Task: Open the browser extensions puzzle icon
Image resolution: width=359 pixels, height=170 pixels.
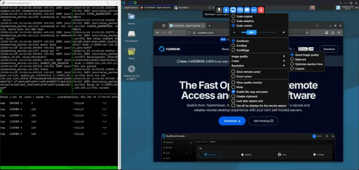Action: pyautogui.click(x=333, y=32)
